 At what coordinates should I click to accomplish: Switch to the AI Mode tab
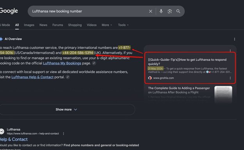click(x=5, y=25)
